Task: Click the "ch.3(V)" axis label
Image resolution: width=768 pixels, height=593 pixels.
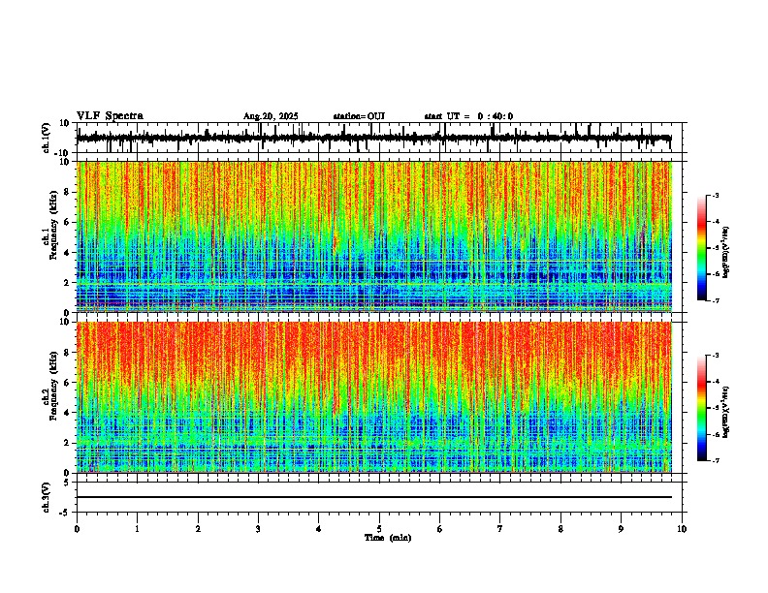Action: (x=47, y=497)
